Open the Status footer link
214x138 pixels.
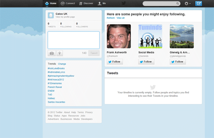click(57, 116)
